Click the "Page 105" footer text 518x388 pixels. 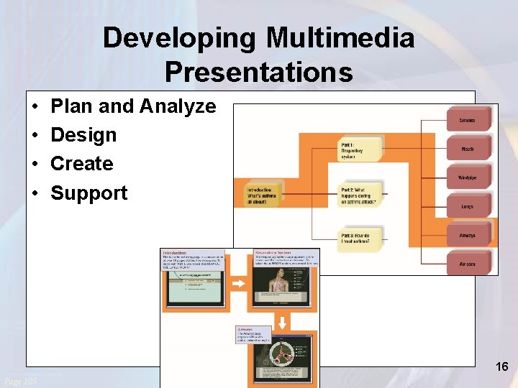point(20,382)
